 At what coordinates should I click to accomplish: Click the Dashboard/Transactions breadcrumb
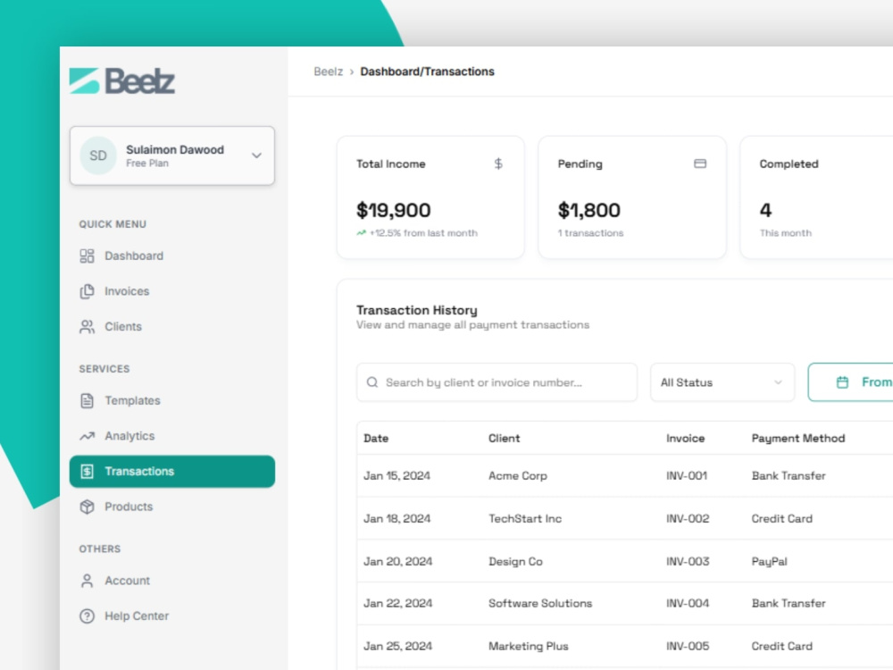(427, 71)
